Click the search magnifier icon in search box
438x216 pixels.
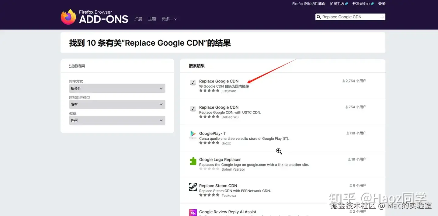click(x=319, y=17)
